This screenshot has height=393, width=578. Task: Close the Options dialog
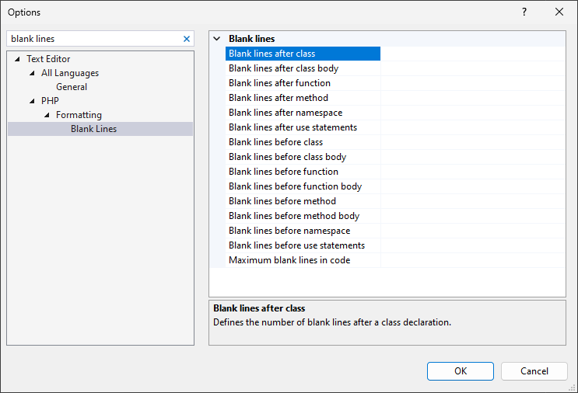click(559, 12)
